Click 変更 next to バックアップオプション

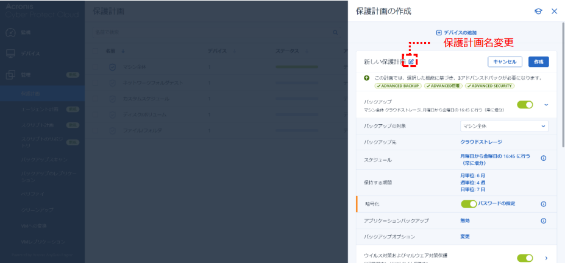tap(464, 236)
